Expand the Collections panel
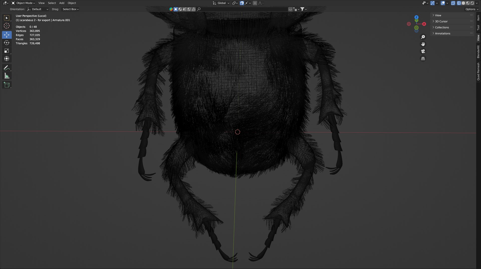Screen dimensions: 481x269 click(x=452, y=27)
